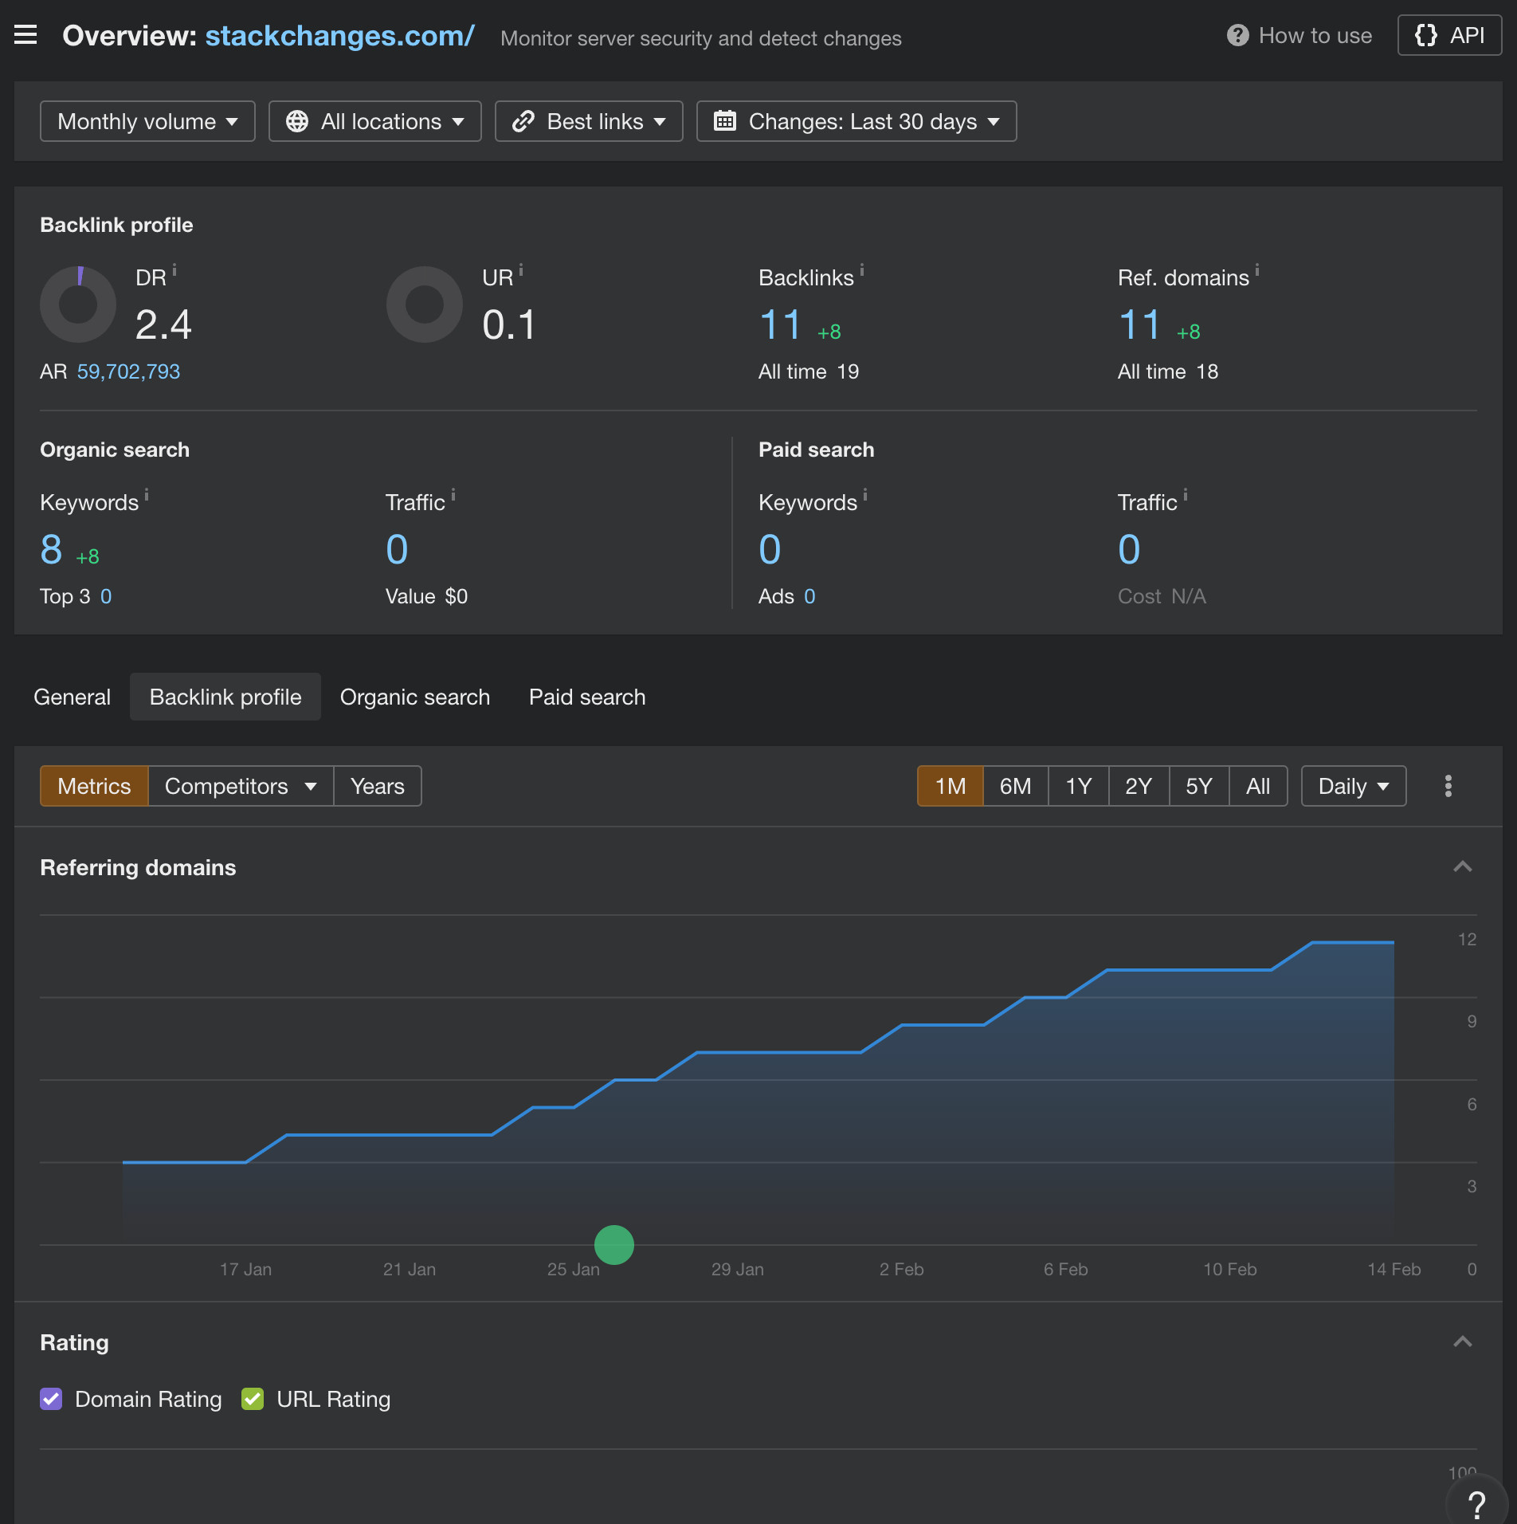Click the All time 19 backlinks text
Image resolution: width=1517 pixels, height=1524 pixels.
point(809,371)
